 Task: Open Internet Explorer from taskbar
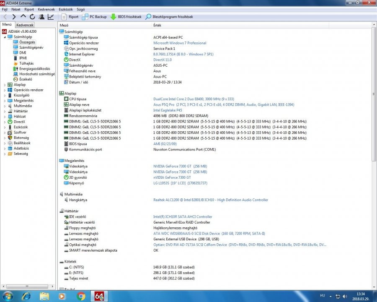[26, 296]
